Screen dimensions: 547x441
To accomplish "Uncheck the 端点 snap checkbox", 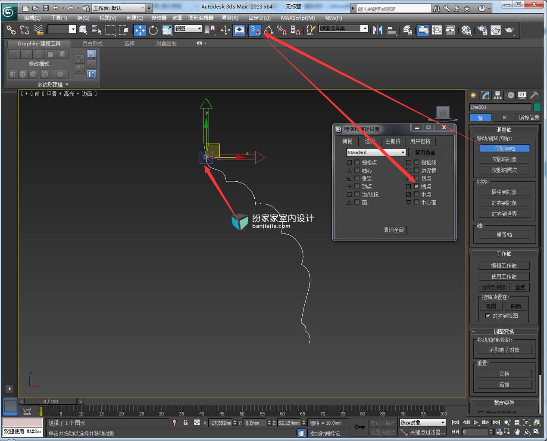I will tap(416, 186).
